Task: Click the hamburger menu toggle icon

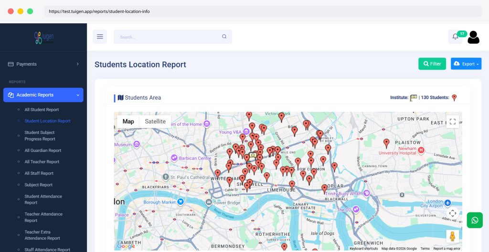Action: tap(100, 37)
